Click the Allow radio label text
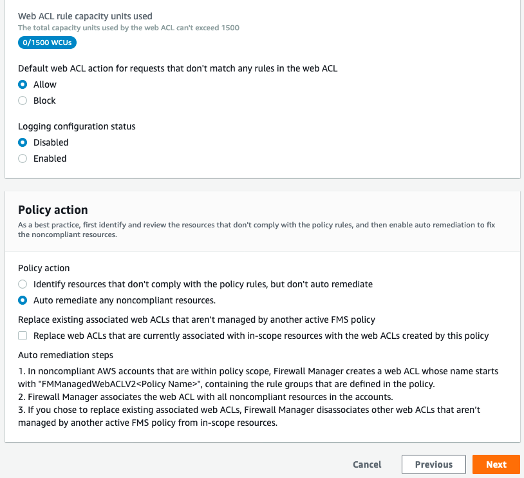 45,84
